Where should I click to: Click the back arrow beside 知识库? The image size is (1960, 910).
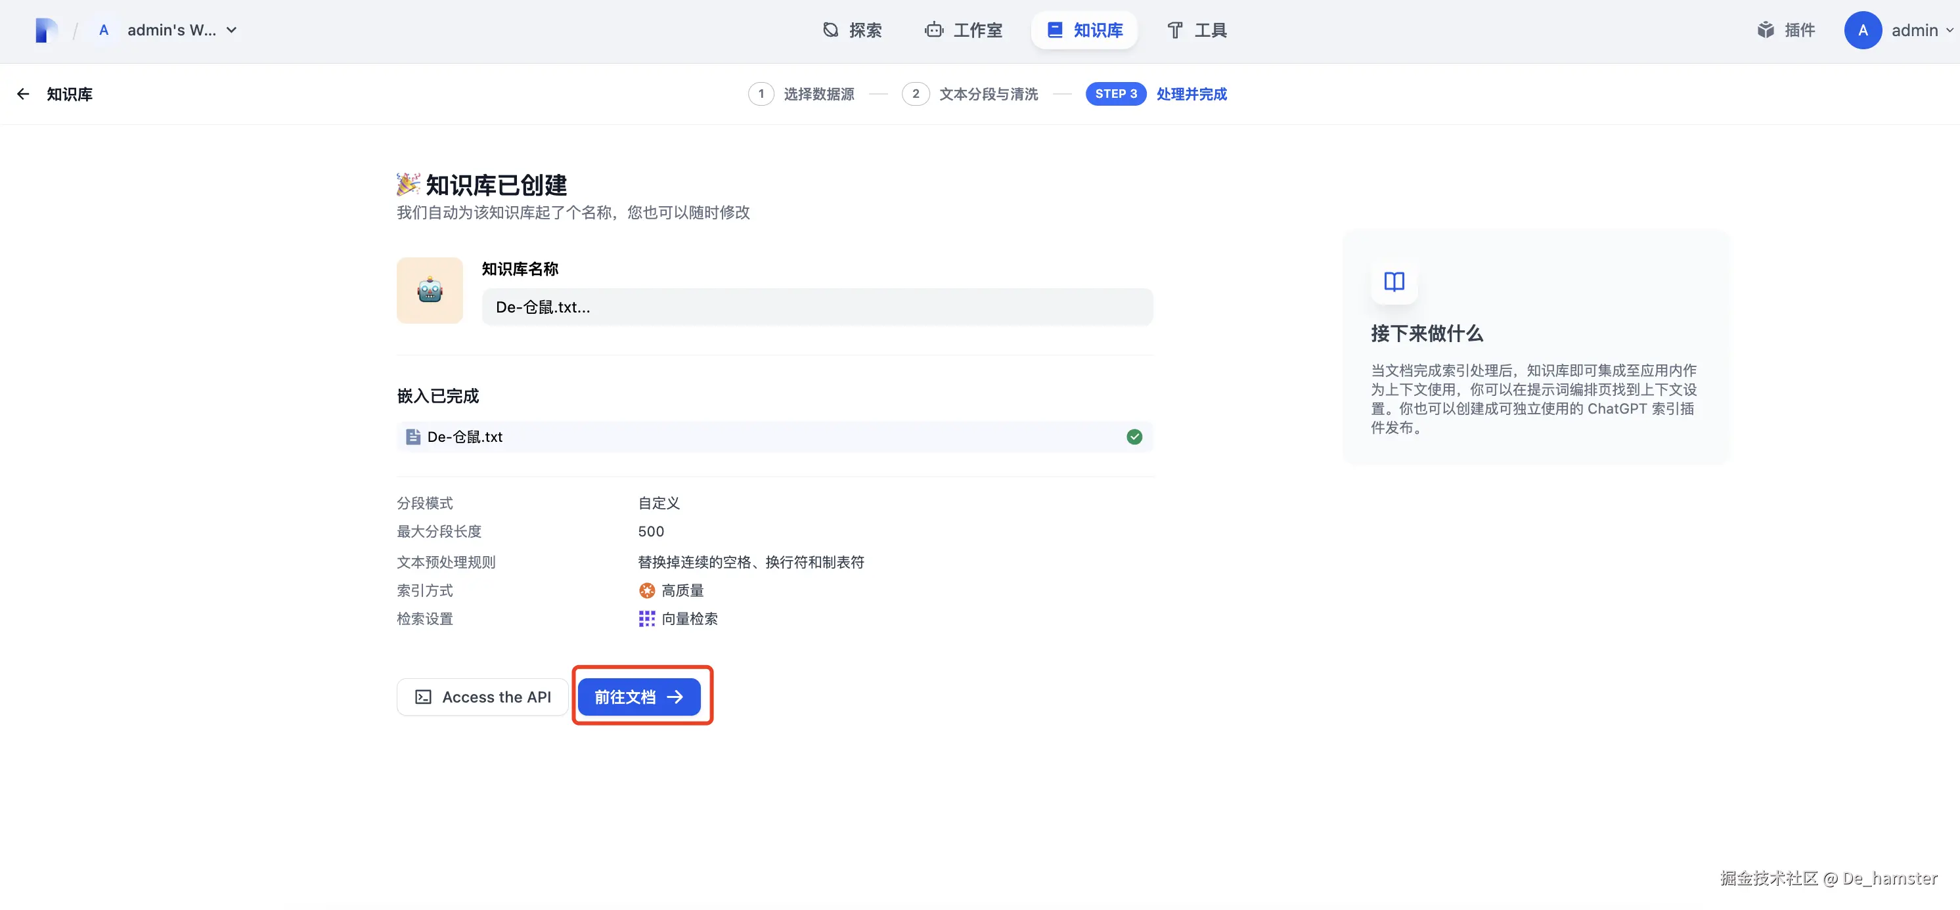(23, 95)
